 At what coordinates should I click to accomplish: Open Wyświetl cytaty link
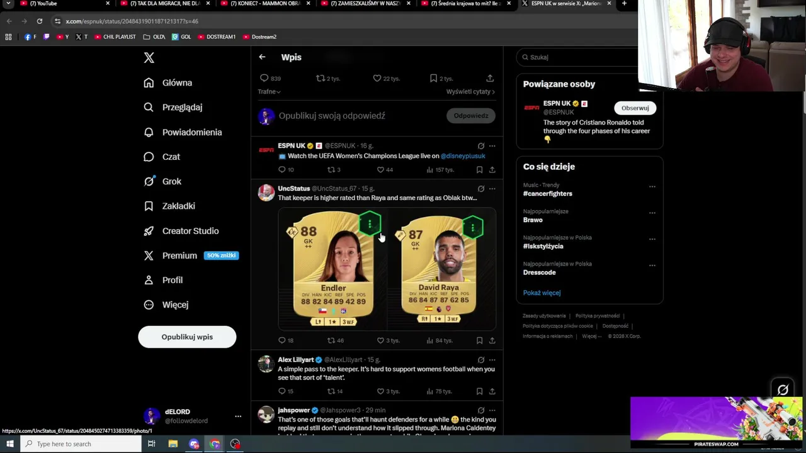coord(470,92)
